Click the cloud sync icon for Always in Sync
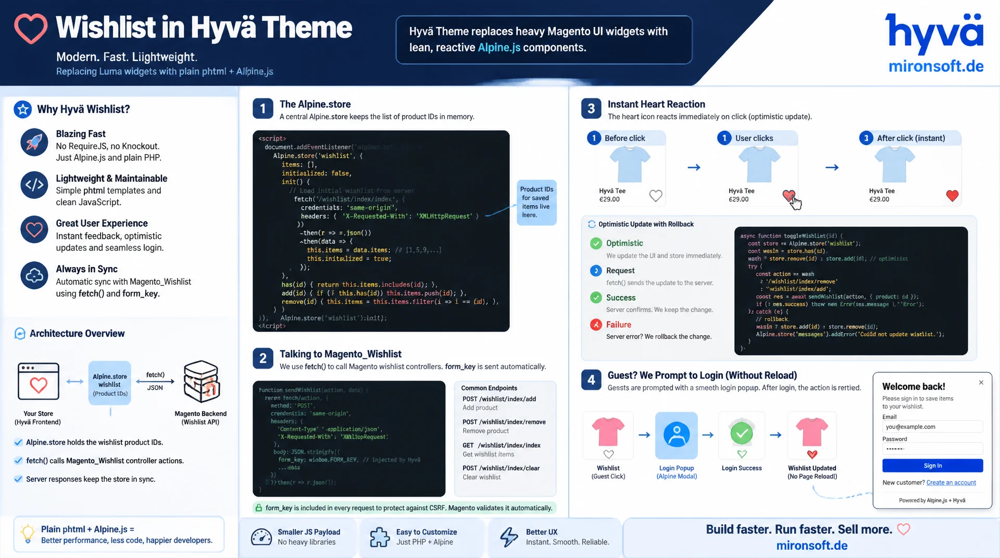Viewport: 1000px width, 558px height. pyautogui.click(x=34, y=275)
